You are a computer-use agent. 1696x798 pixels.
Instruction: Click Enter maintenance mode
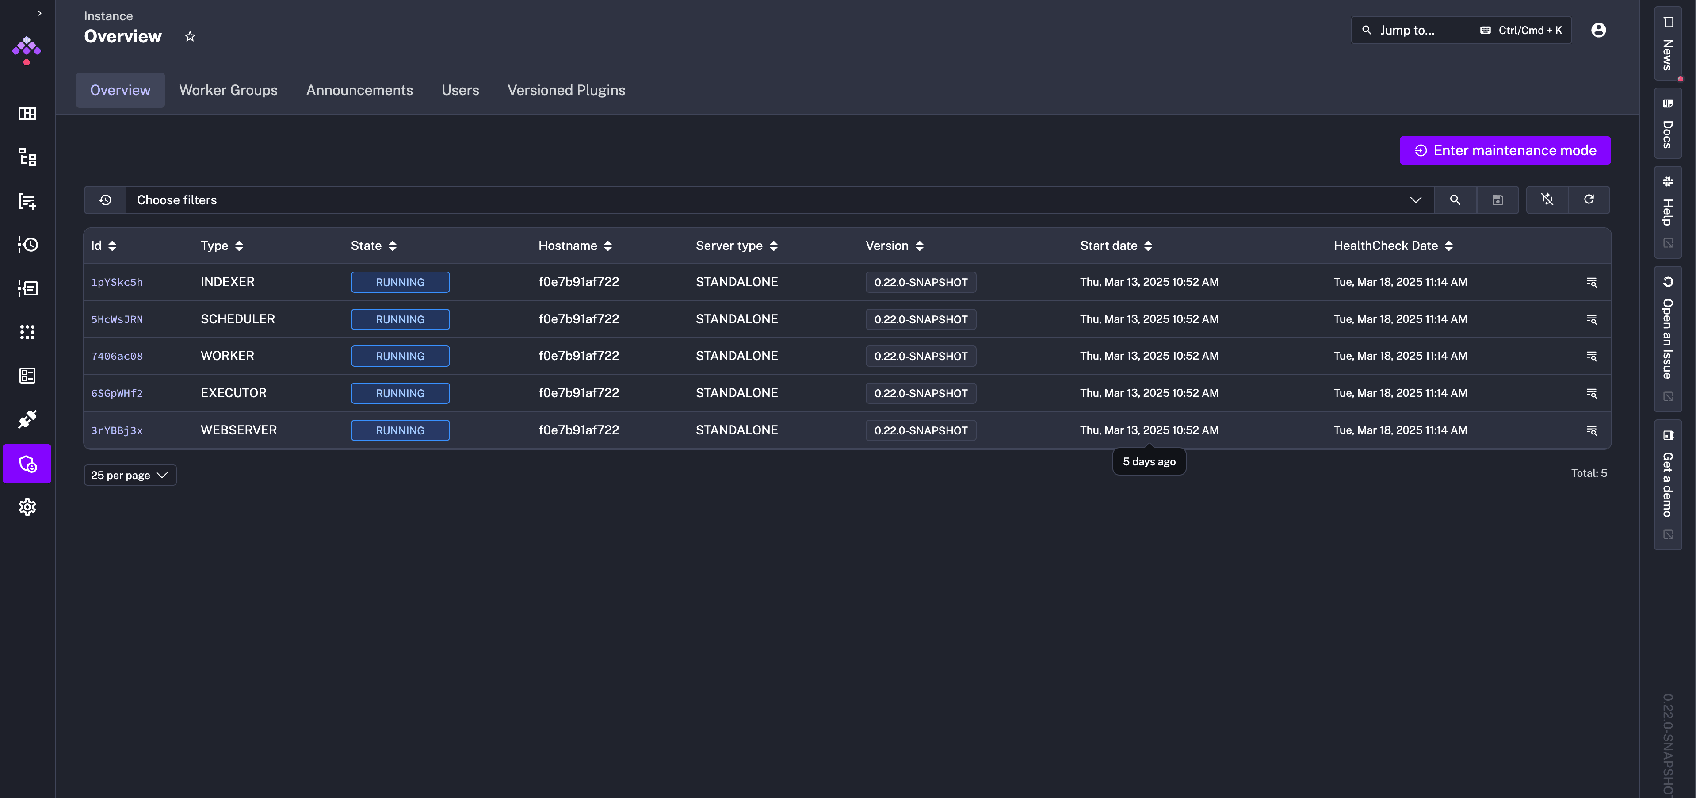pyautogui.click(x=1505, y=150)
